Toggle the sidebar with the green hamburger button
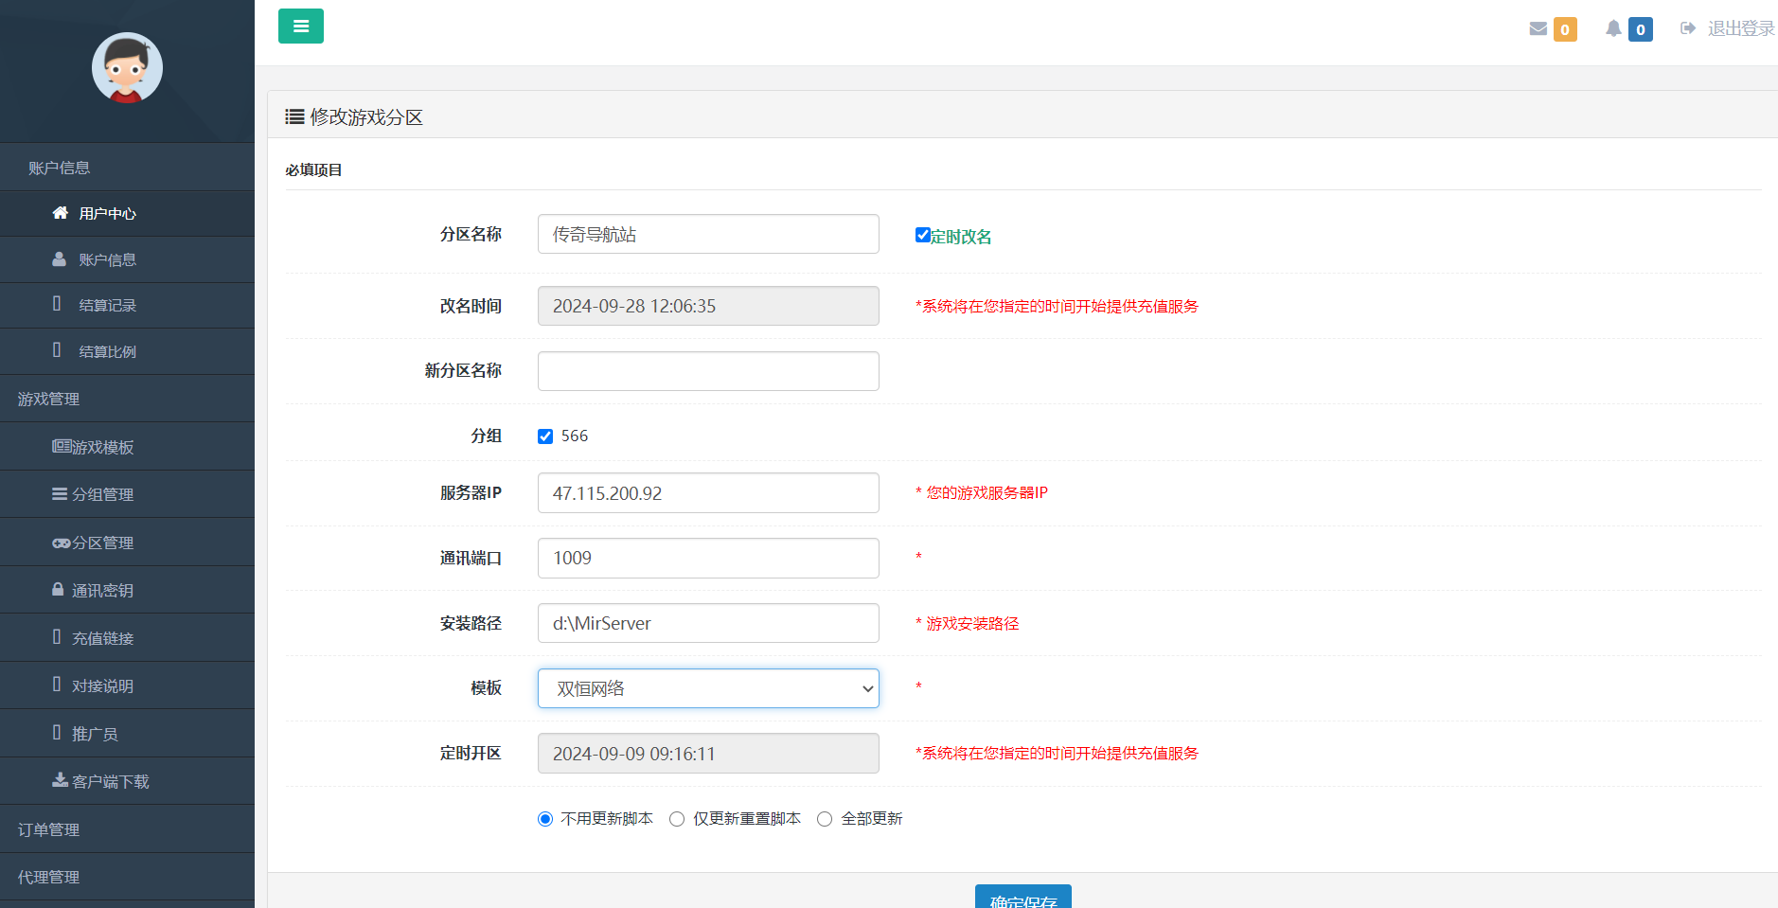This screenshot has width=1778, height=908. [x=301, y=27]
